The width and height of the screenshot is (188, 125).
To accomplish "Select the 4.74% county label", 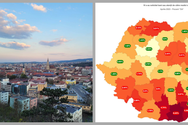I will [x=164, y=107].
